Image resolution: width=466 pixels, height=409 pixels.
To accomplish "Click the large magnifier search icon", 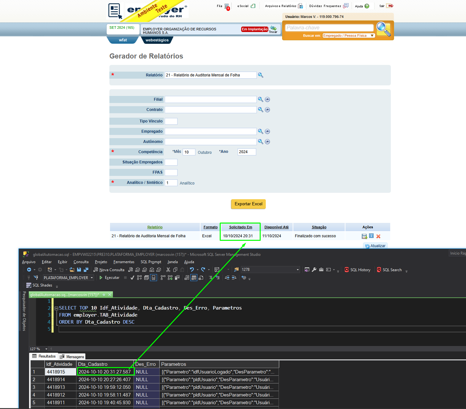I will pyautogui.click(x=383, y=29).
